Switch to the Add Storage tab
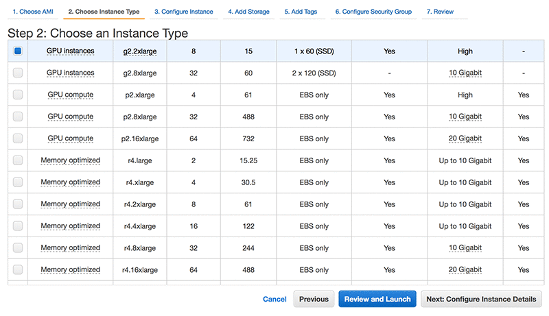Screen dimensions: 549x316 point(248,12)
